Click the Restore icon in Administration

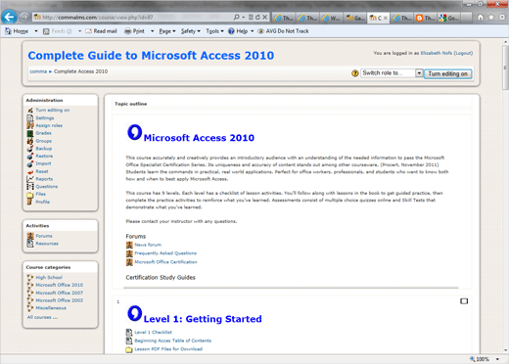[30, 156]
